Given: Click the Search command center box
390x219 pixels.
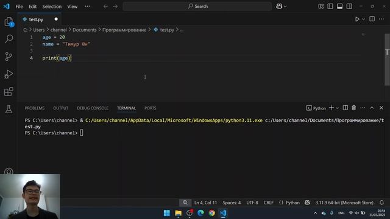Looking at the screenshot, I should 197,7.
